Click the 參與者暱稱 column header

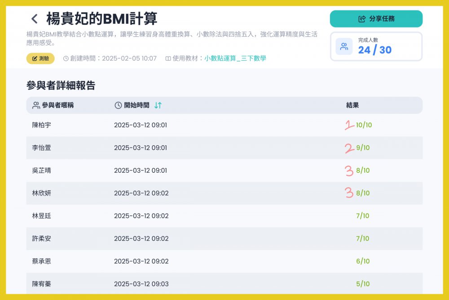[x=57, y=105]
